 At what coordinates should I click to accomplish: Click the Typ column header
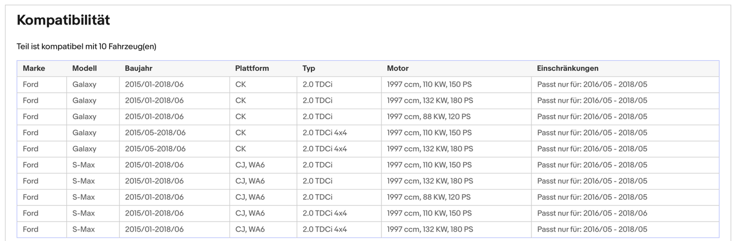(x=309, y=68)
